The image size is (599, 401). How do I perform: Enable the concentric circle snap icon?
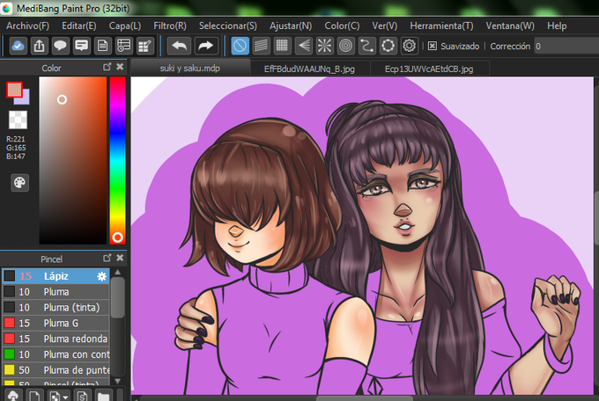pyautogui.click(x=345, y=46)
